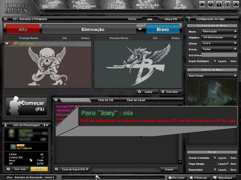Open Modificação menu
The height and width of the screenshot is (180, 241).
click(x=147, y=5)
